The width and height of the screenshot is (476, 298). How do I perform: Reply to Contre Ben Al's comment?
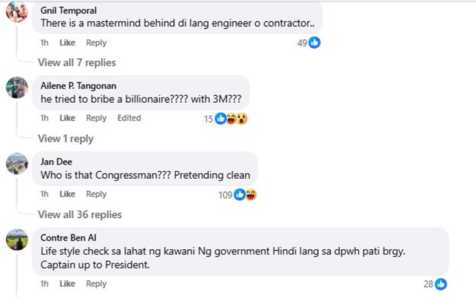coord(96,283)
